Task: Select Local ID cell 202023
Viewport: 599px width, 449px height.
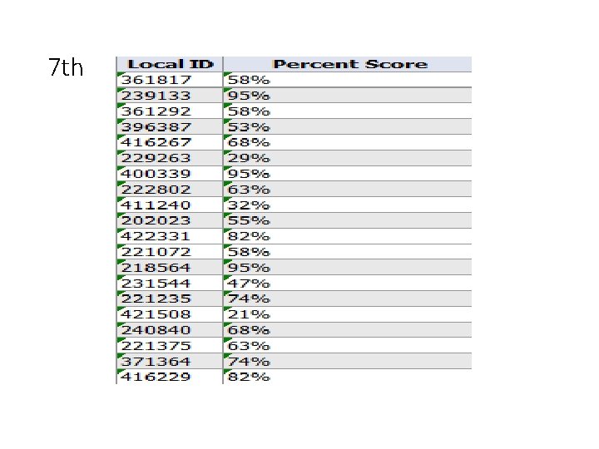Action: coord(170,220)
